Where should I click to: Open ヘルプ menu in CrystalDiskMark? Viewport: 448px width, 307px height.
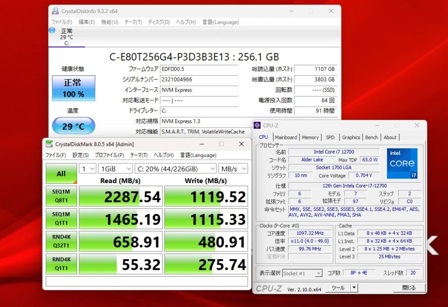point(164,155)
